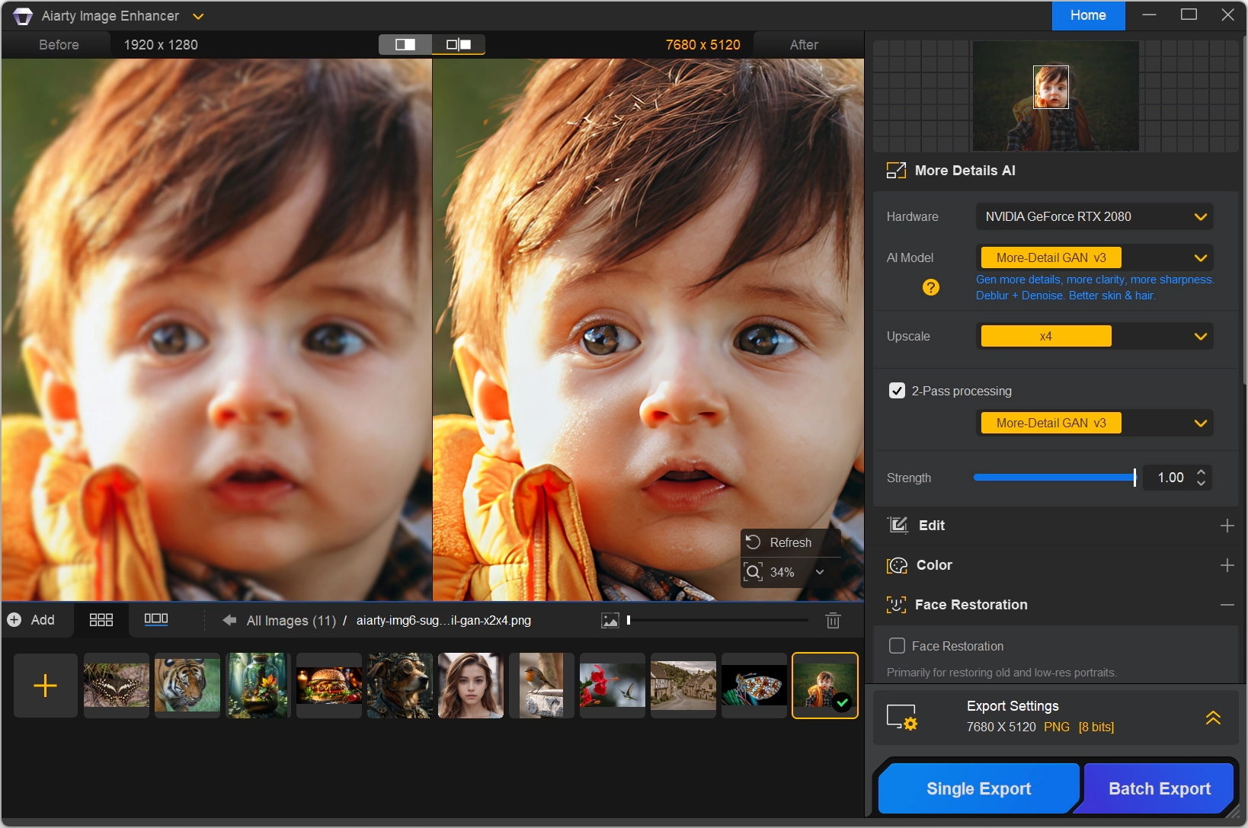Image resolution: width=1248 pixels, height=828 pixels.
Task: Delete image using the trash icon
Action: coord(833,621)
